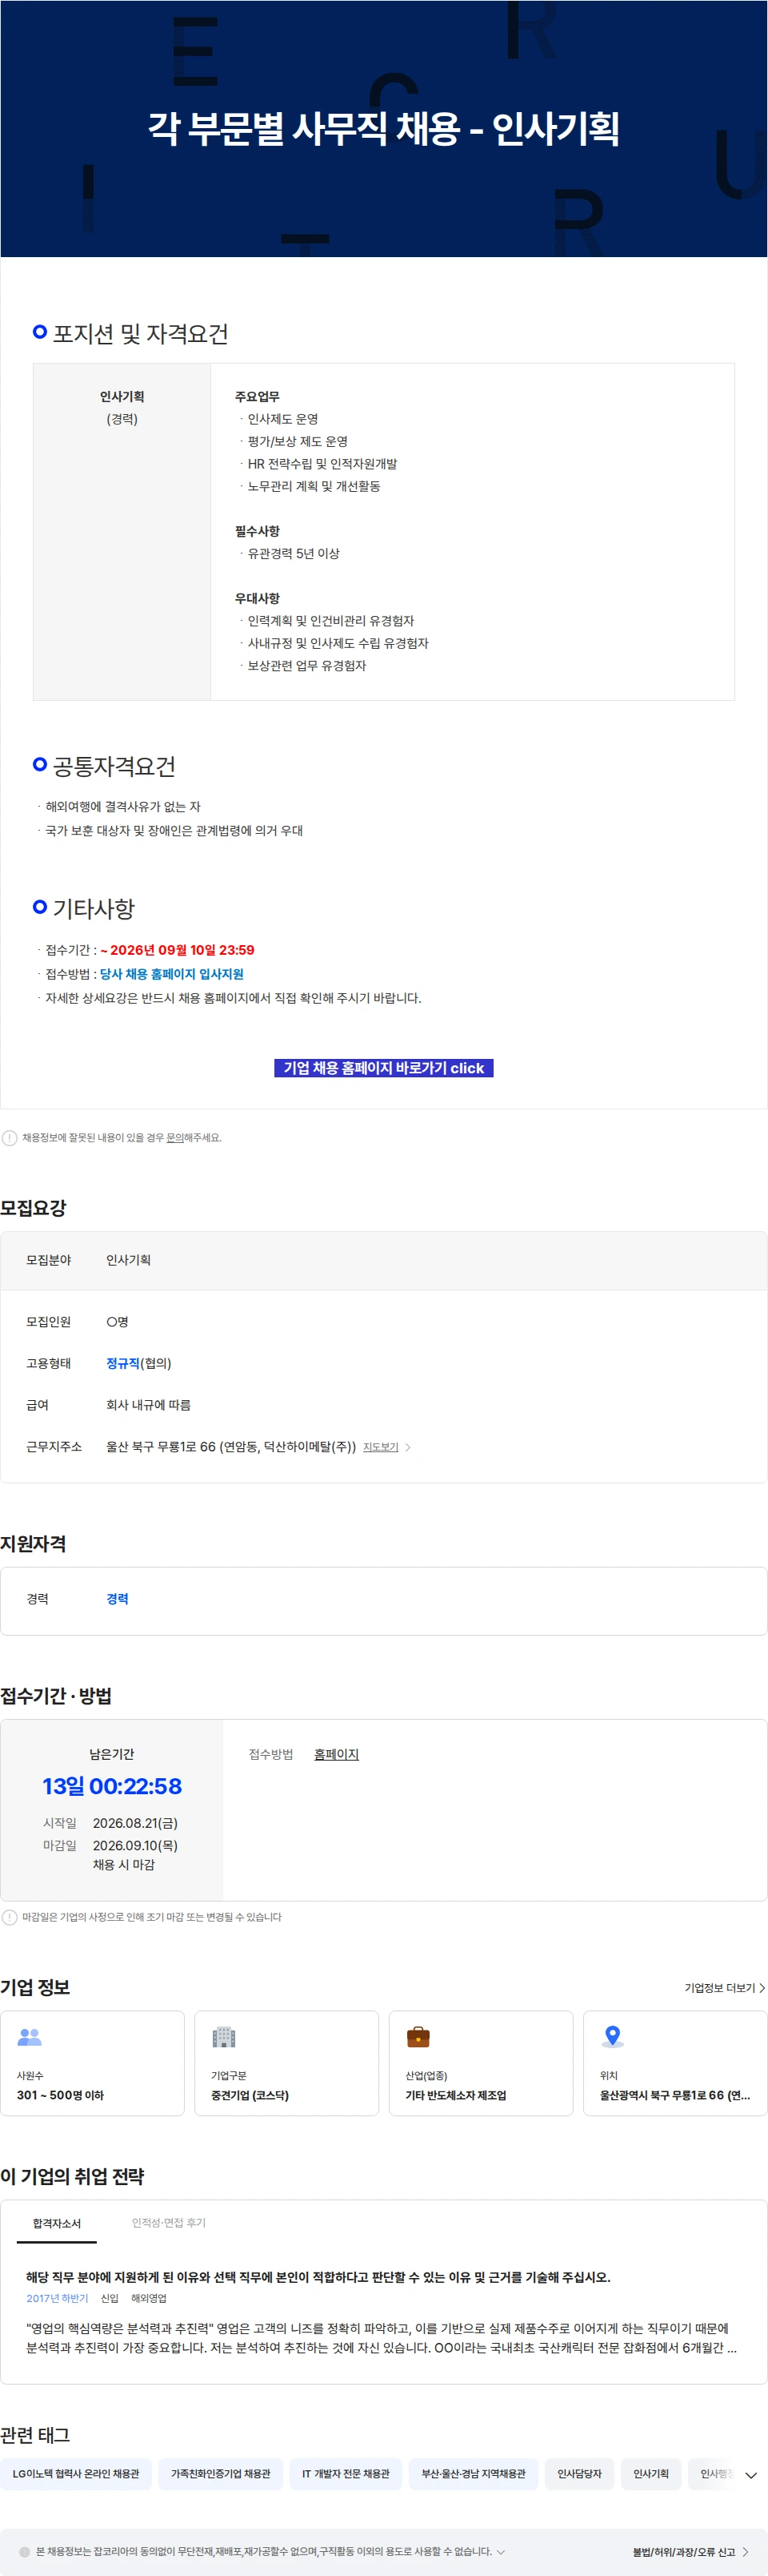Open the 홈페이지 application method link
The height and width of the screenshot is (2576, 768).
coord(337,1754)
